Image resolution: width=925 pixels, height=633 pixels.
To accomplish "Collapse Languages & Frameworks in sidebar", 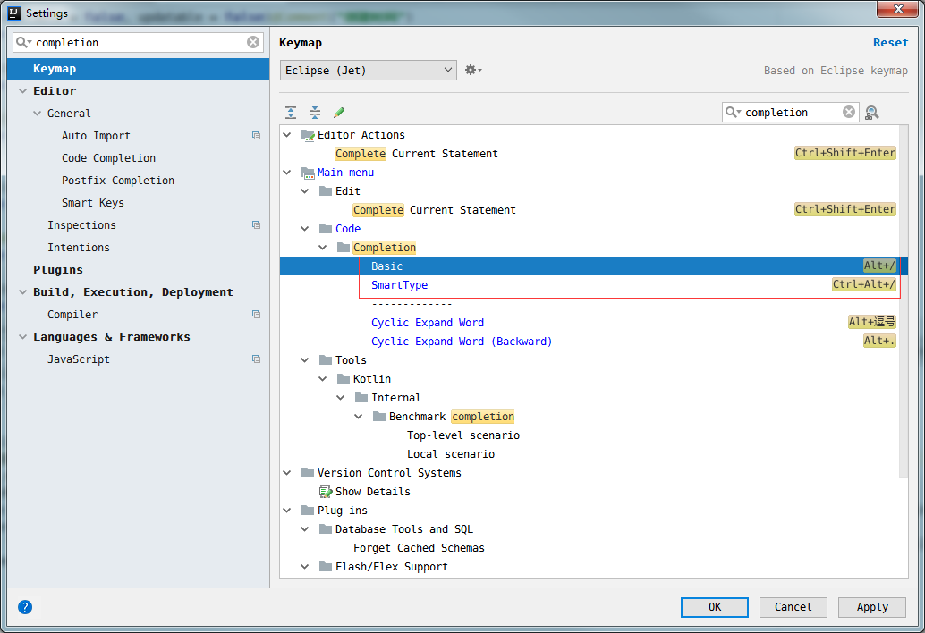I will 23,337.
